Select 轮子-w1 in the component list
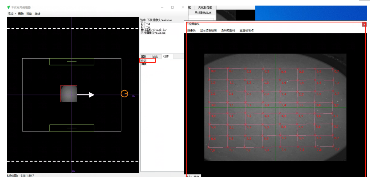This screenshot has height=177, width=370. 145,24
